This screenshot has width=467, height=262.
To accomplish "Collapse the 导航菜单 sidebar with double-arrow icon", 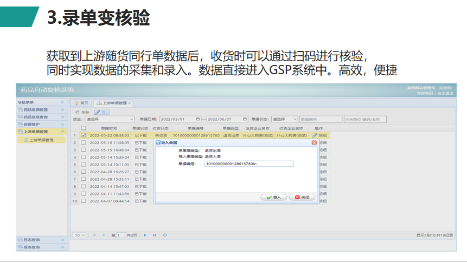I will click(62, 102).
